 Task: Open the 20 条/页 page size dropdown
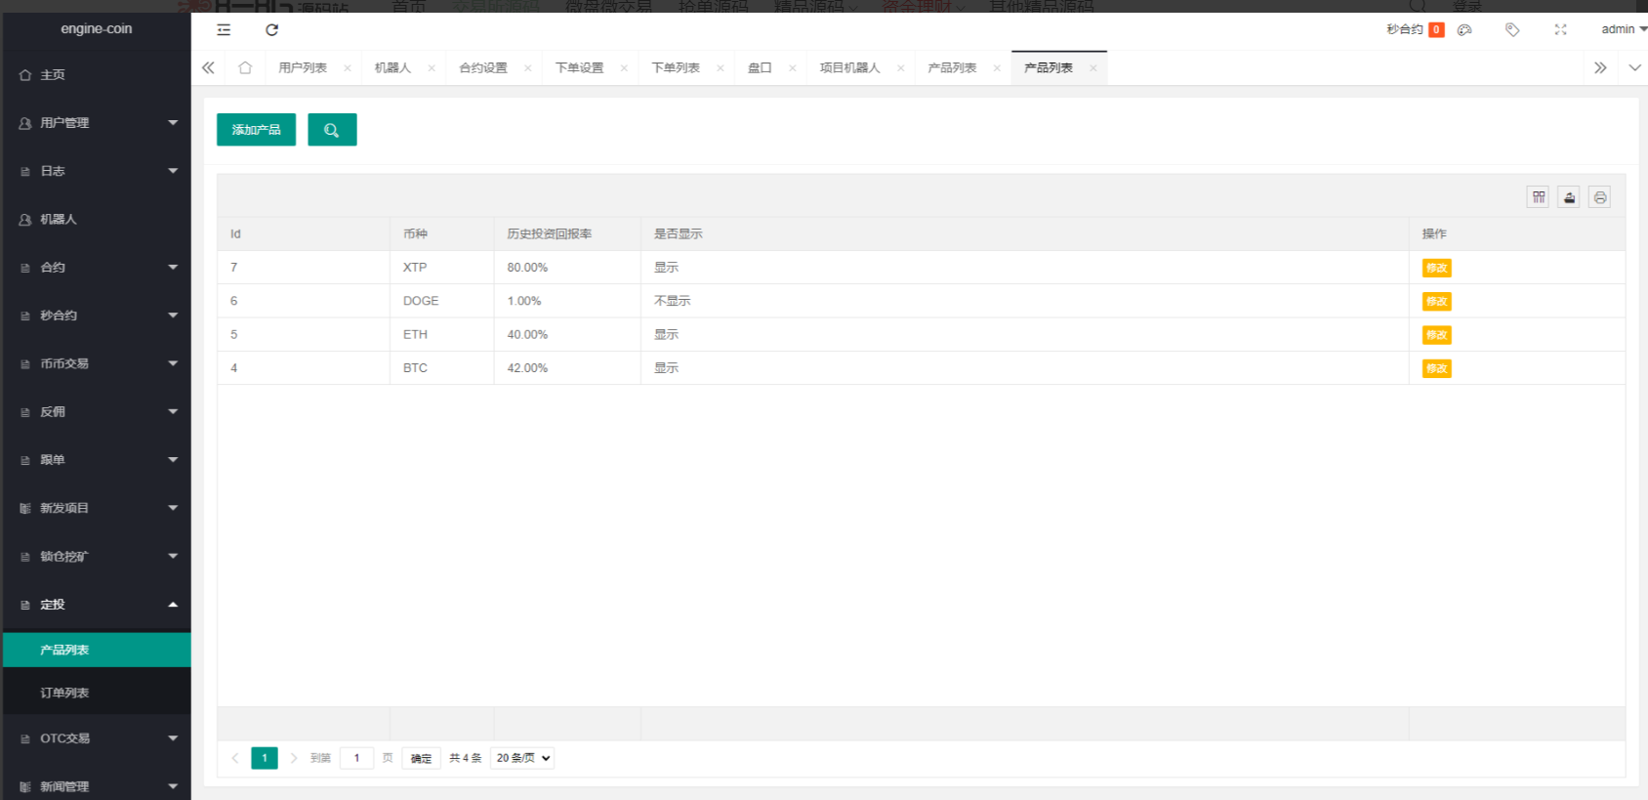click(x=522, y=758)
